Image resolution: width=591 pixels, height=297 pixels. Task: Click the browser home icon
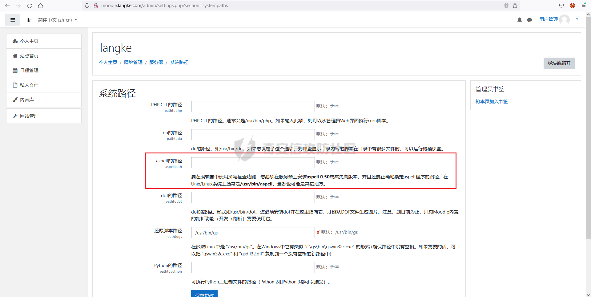click(40, 6)
